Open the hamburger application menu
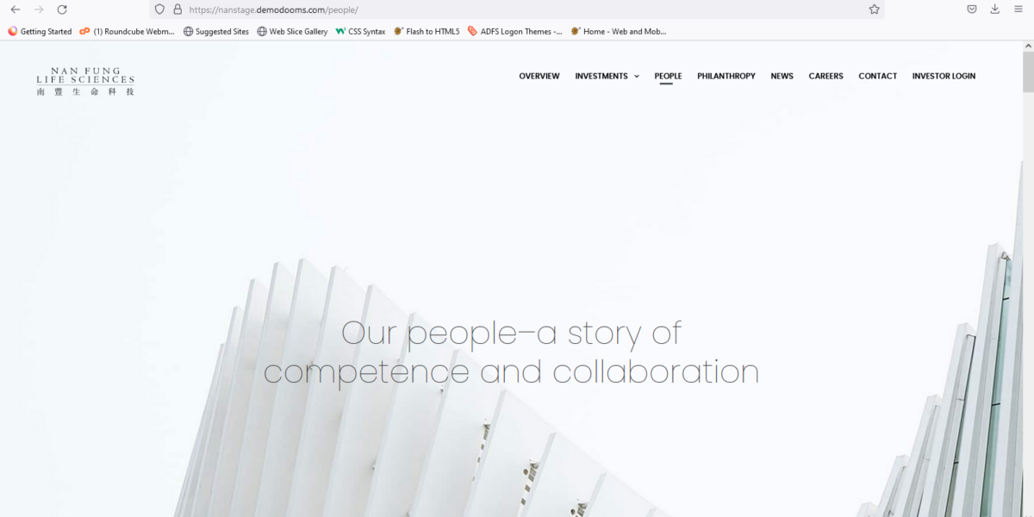This screenshot has height=517, width=1034. point(1018,9)
